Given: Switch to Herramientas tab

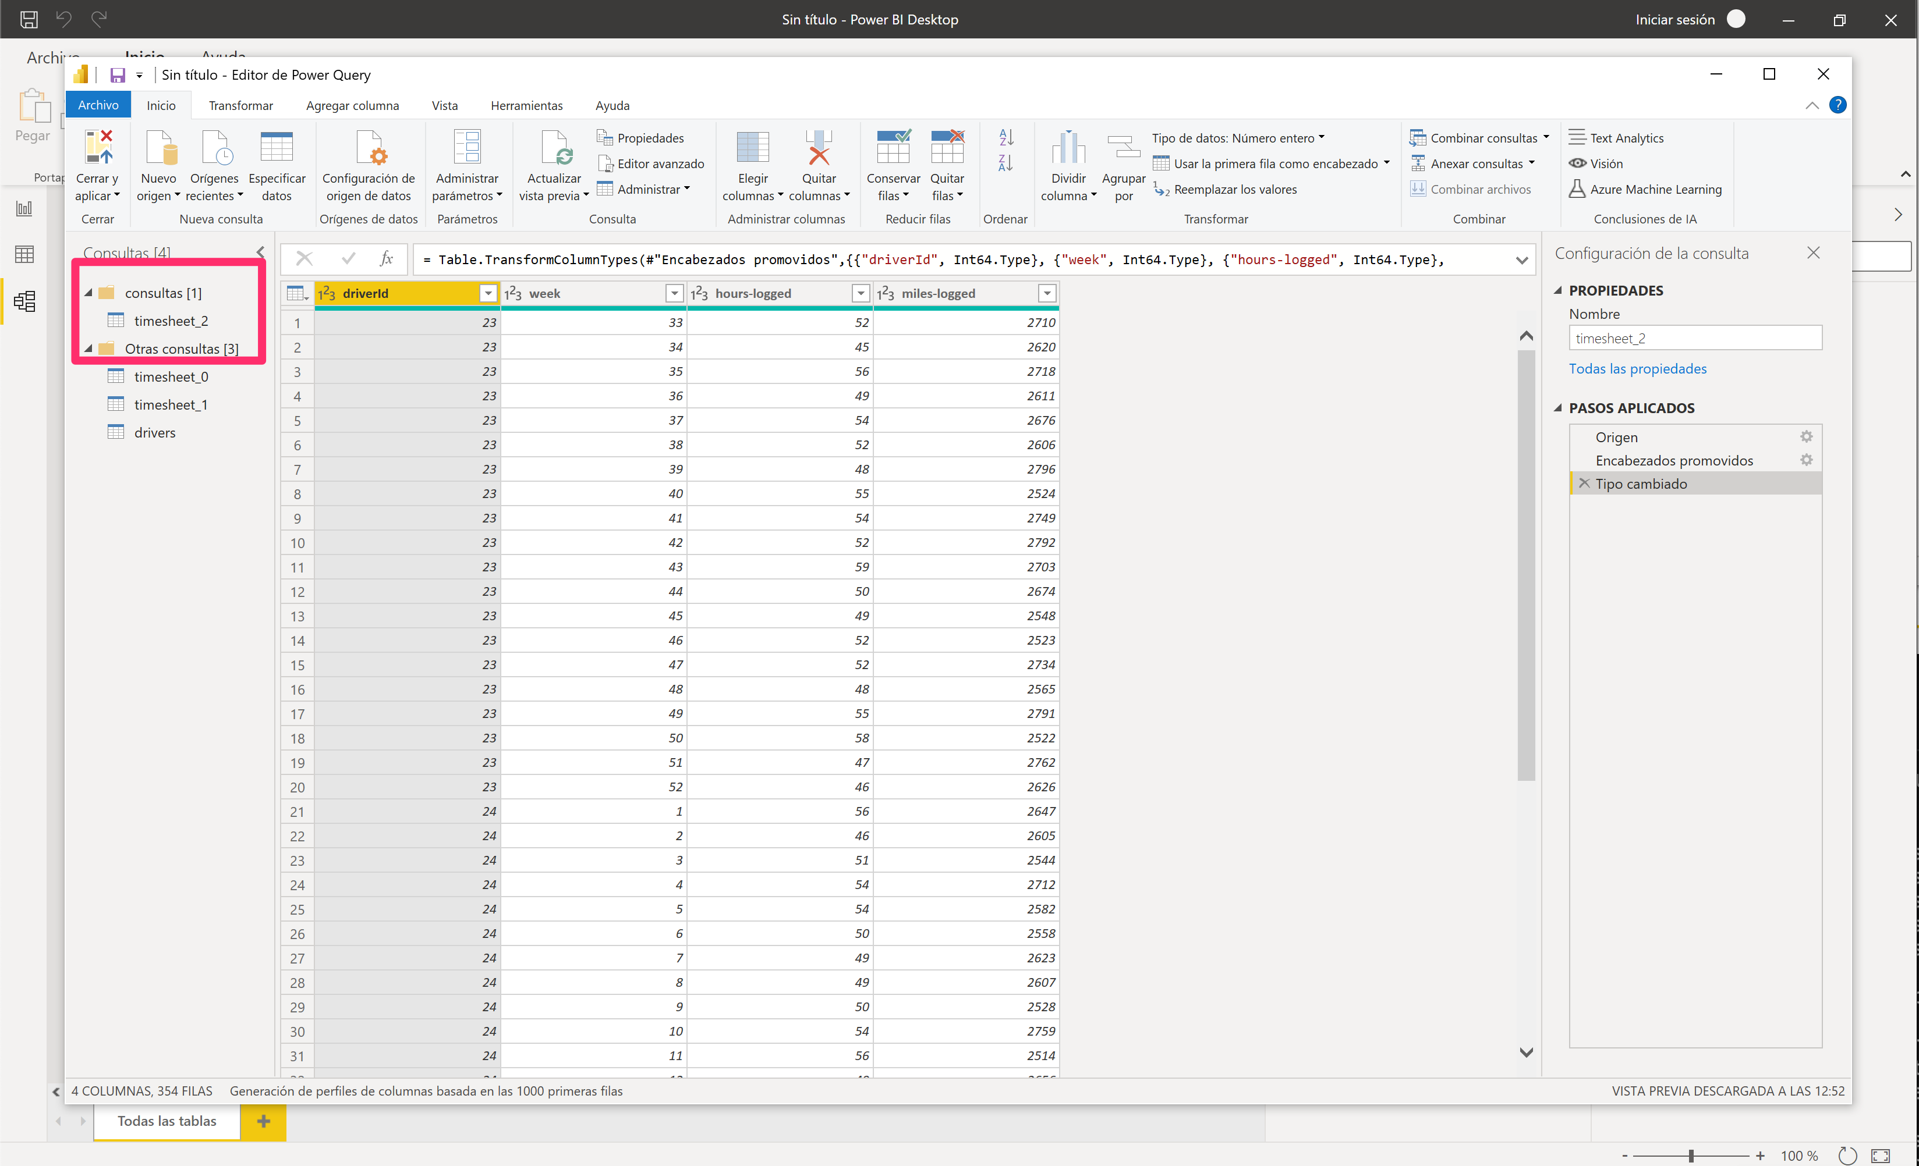Looking at the screenshot, I should (x=526, y=105).
